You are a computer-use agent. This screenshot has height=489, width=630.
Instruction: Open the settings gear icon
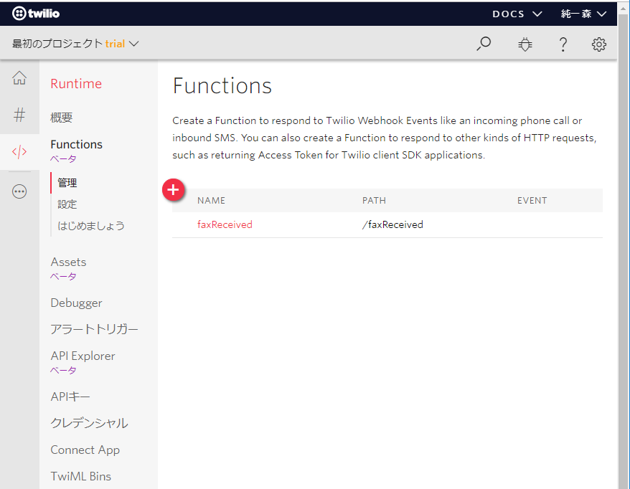(x=598, y=44)
